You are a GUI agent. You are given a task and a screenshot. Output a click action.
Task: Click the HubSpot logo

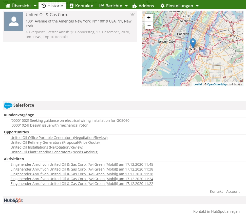pyautogui.click(x=13, y=200)
